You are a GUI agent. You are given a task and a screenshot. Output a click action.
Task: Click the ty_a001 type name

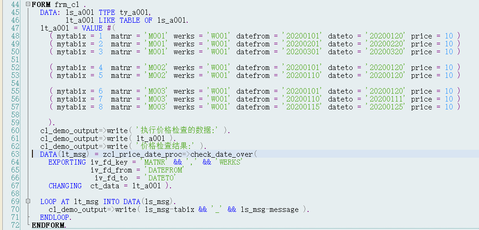tap(134, 13)
